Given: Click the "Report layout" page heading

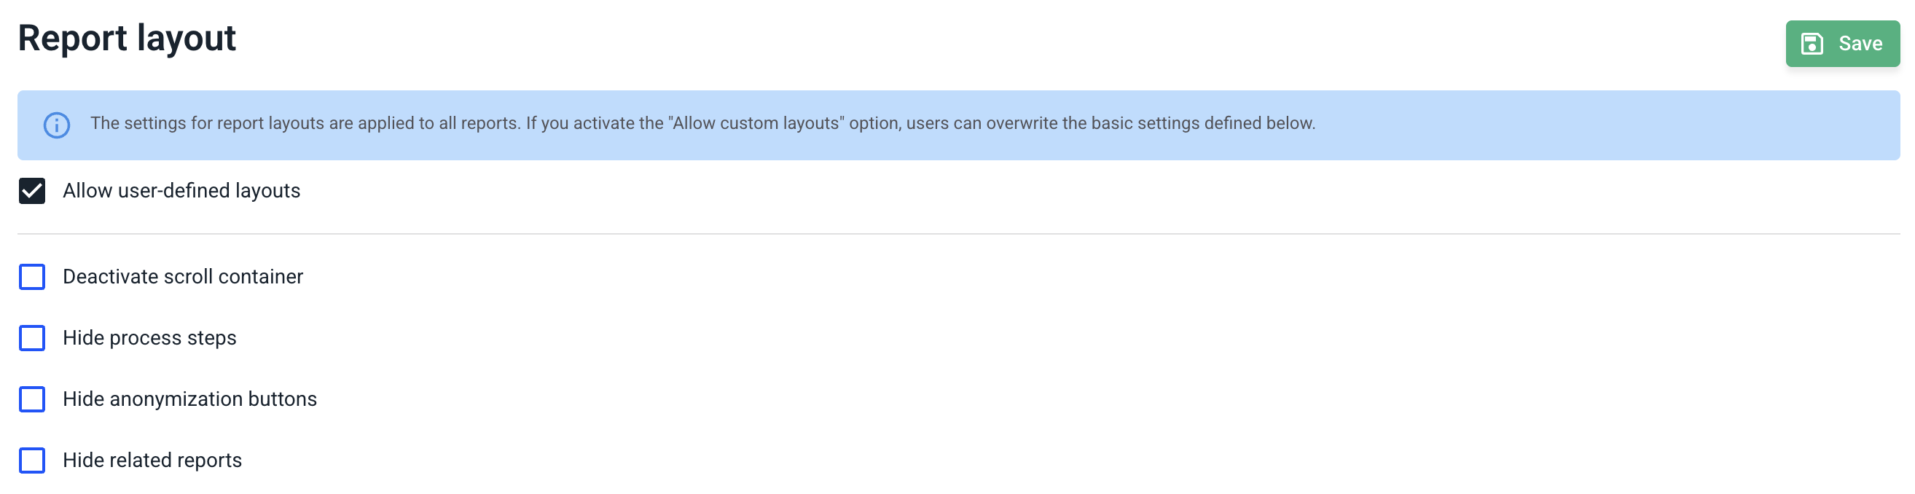Looking at the screenshot, I should click(x=127, y=38).
